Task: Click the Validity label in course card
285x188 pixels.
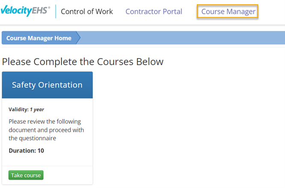Action: point(18,110)
